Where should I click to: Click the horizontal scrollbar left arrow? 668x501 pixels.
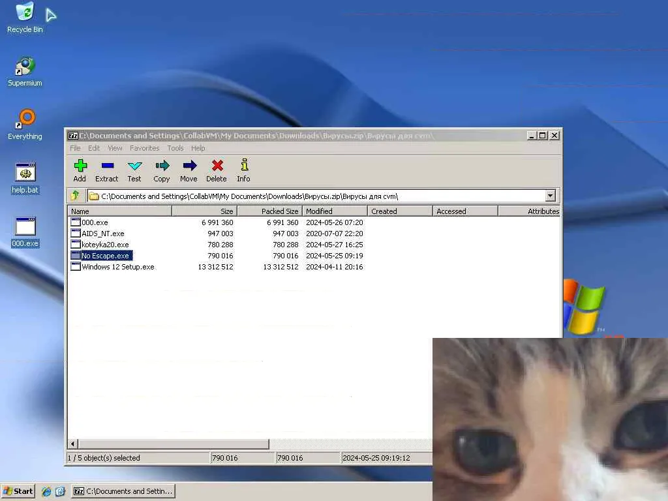pos(73,444)
